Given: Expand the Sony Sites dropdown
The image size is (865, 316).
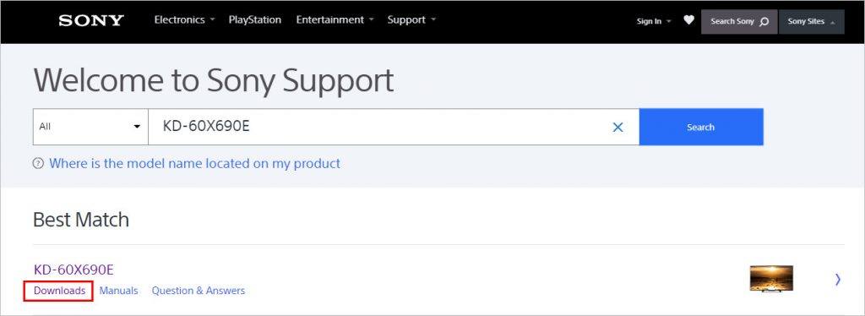Looking at the screenshot, I should (x=811, y=21).
